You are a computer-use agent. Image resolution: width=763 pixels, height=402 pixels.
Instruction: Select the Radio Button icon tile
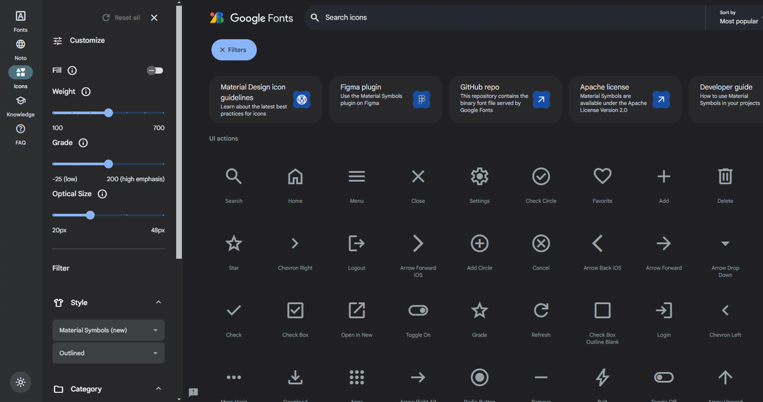coord(479,381)
